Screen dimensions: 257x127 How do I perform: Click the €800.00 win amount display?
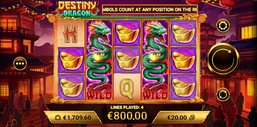pos(127,116)
